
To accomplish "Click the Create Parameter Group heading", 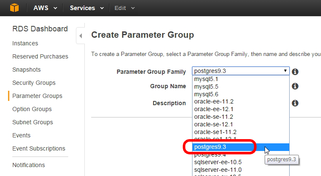I will (x=142, y=35).
